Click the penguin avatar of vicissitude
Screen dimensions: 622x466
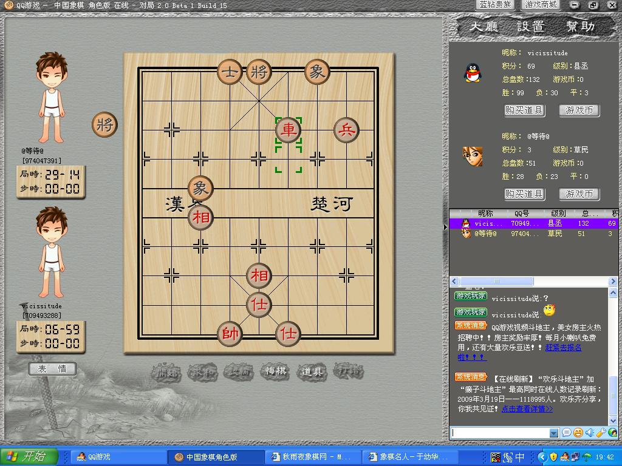click(x=473, y=73)
